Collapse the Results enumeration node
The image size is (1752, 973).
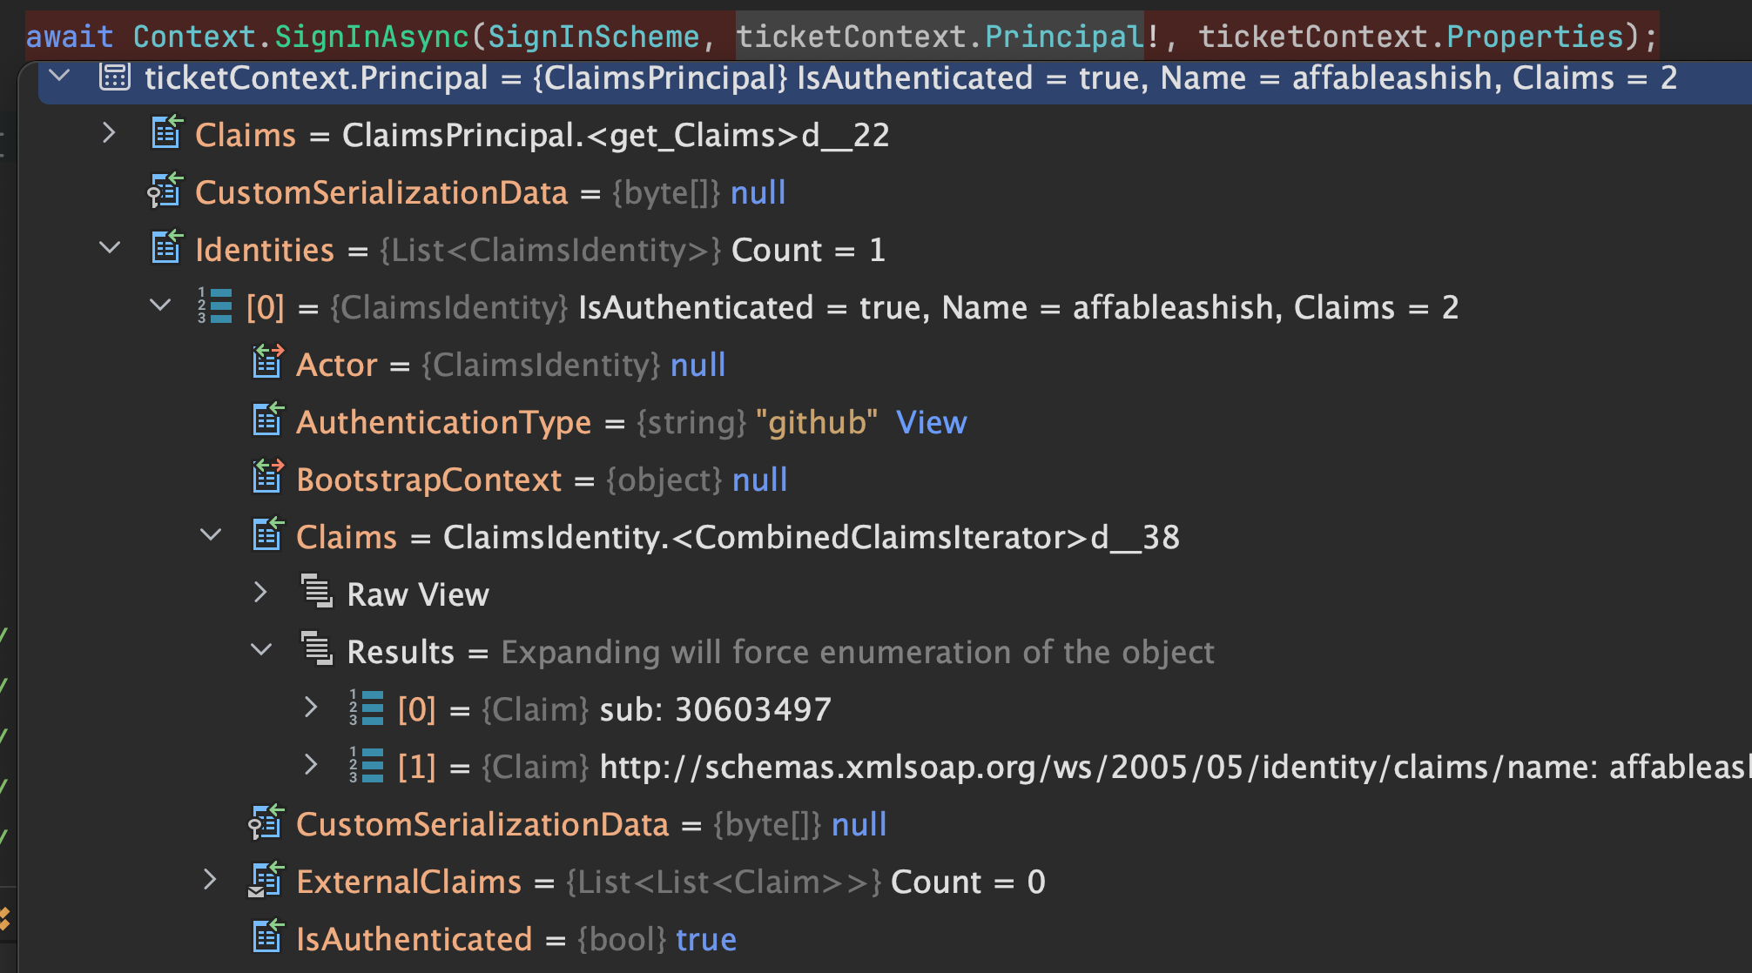coord(261,650)
